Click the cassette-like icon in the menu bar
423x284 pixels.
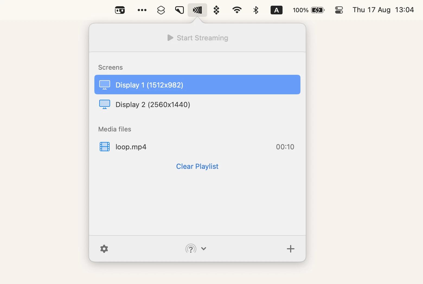120,10
